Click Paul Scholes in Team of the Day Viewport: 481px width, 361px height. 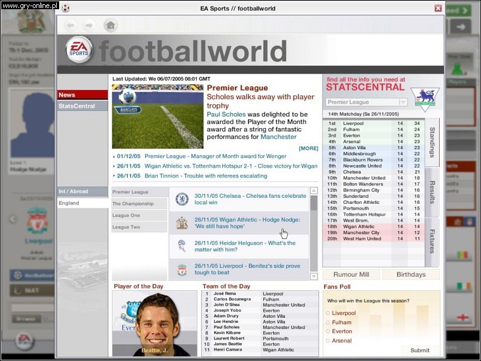tap(226, 327)
